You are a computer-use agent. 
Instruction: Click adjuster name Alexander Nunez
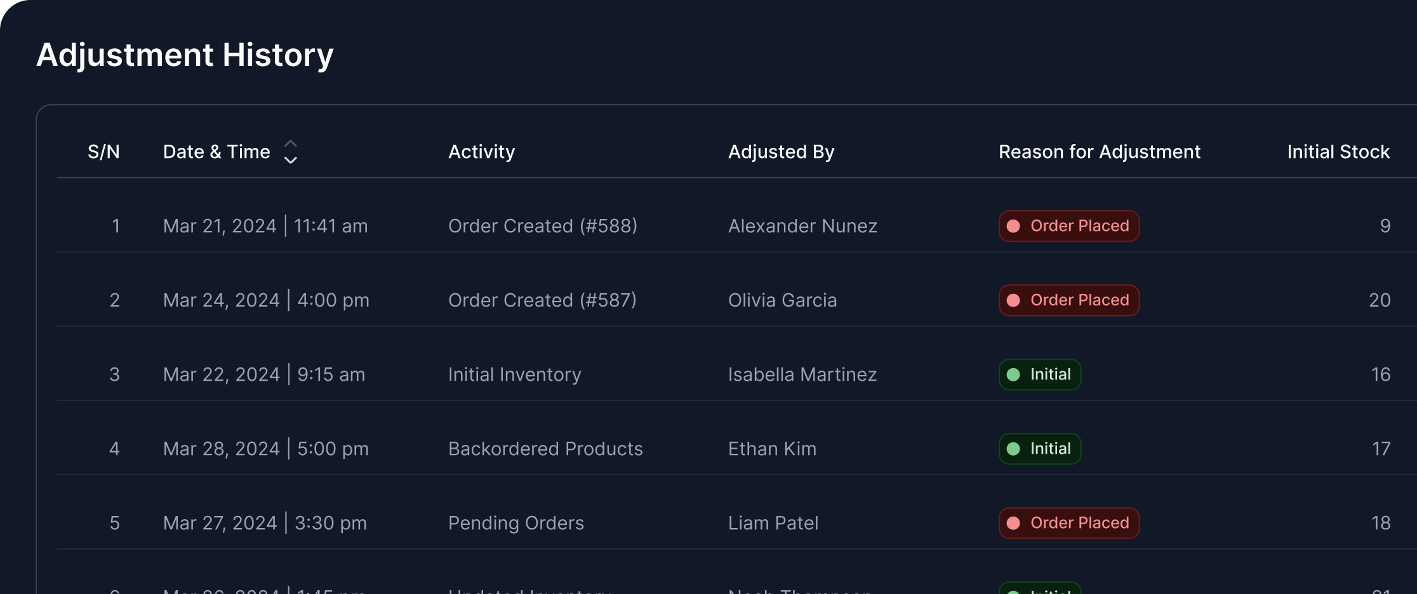pos(802,226)
